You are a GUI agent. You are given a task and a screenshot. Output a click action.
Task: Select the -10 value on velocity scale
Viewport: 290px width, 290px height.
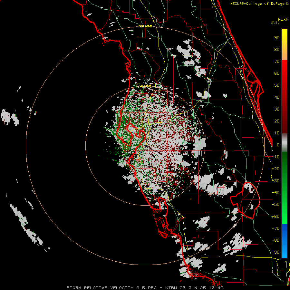(275, 157)
